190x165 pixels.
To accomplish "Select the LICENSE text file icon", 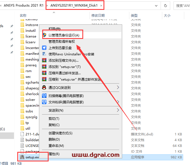I will 22,146.
